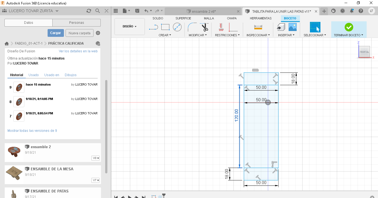The image size is (378, 198).
Task: Activate the Measure ruler tool
Action: pyautogui.click(x=258, y=27)
